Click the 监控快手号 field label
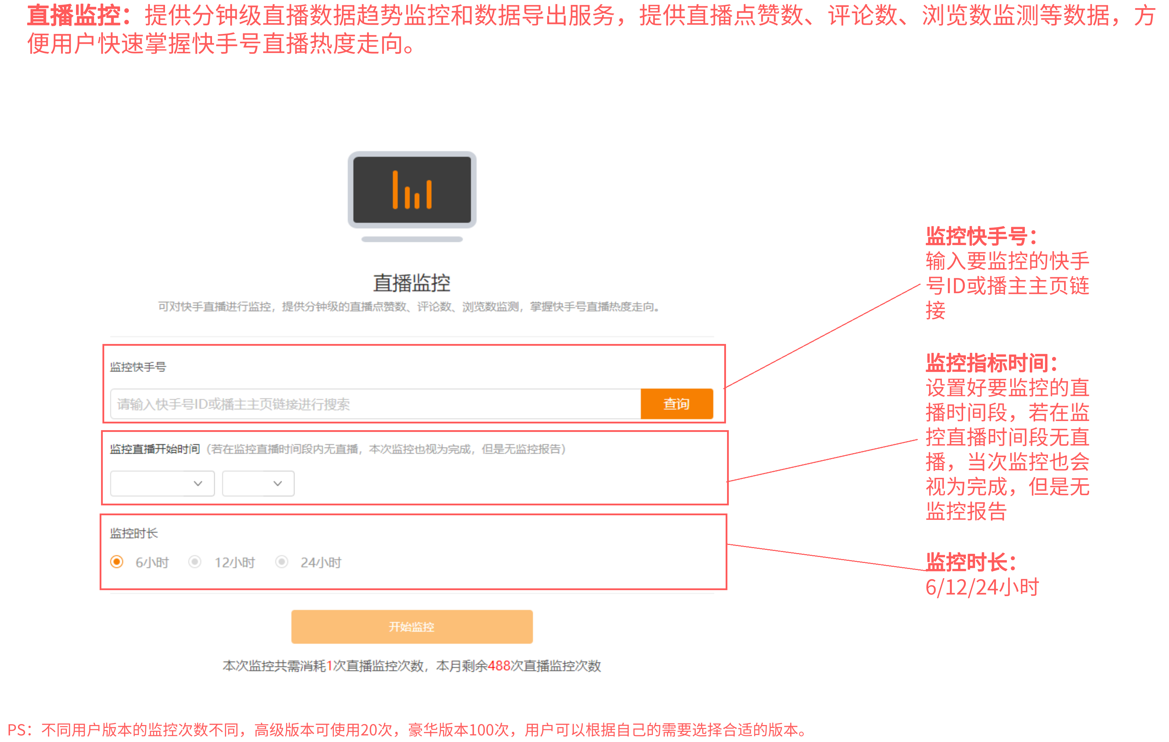1169x742 pixels. tap(138, 367)
